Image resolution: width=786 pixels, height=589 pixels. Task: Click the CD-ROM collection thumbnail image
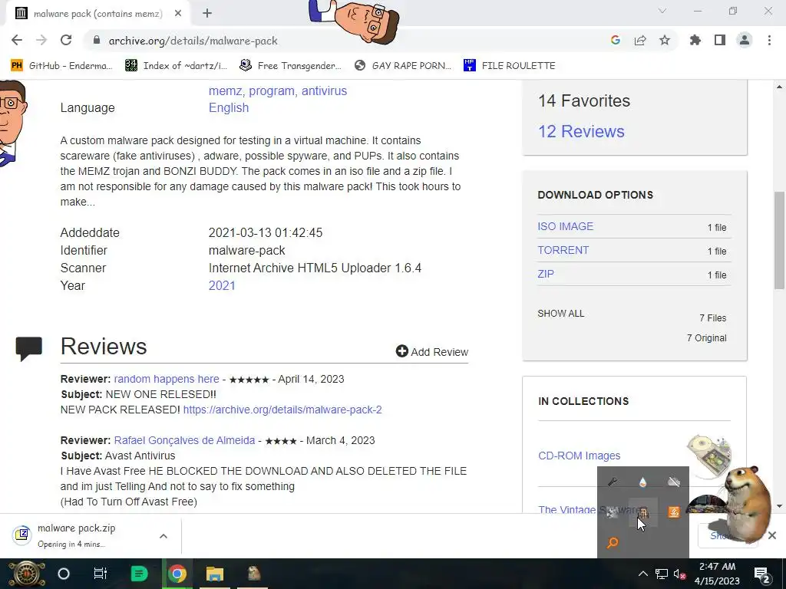click(708, 455)
